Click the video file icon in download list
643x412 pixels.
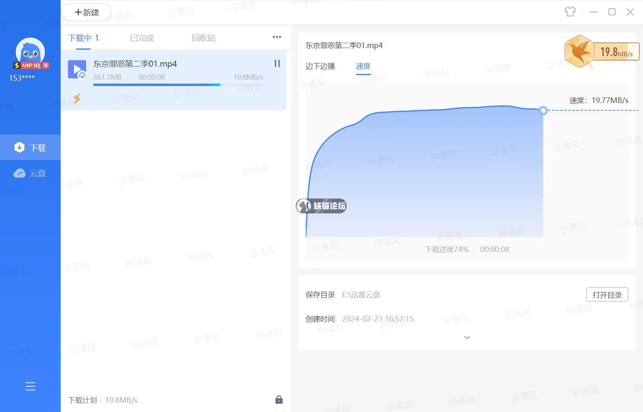click(x=77, y=69)
